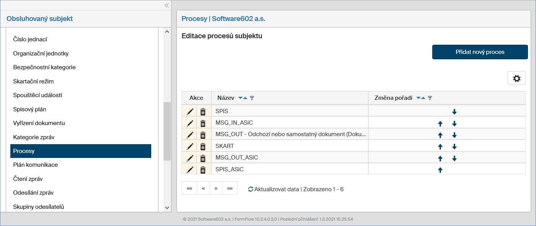Open filter for Název column
Viewport: 536px width, 226px height.
(x=252, y=98)
